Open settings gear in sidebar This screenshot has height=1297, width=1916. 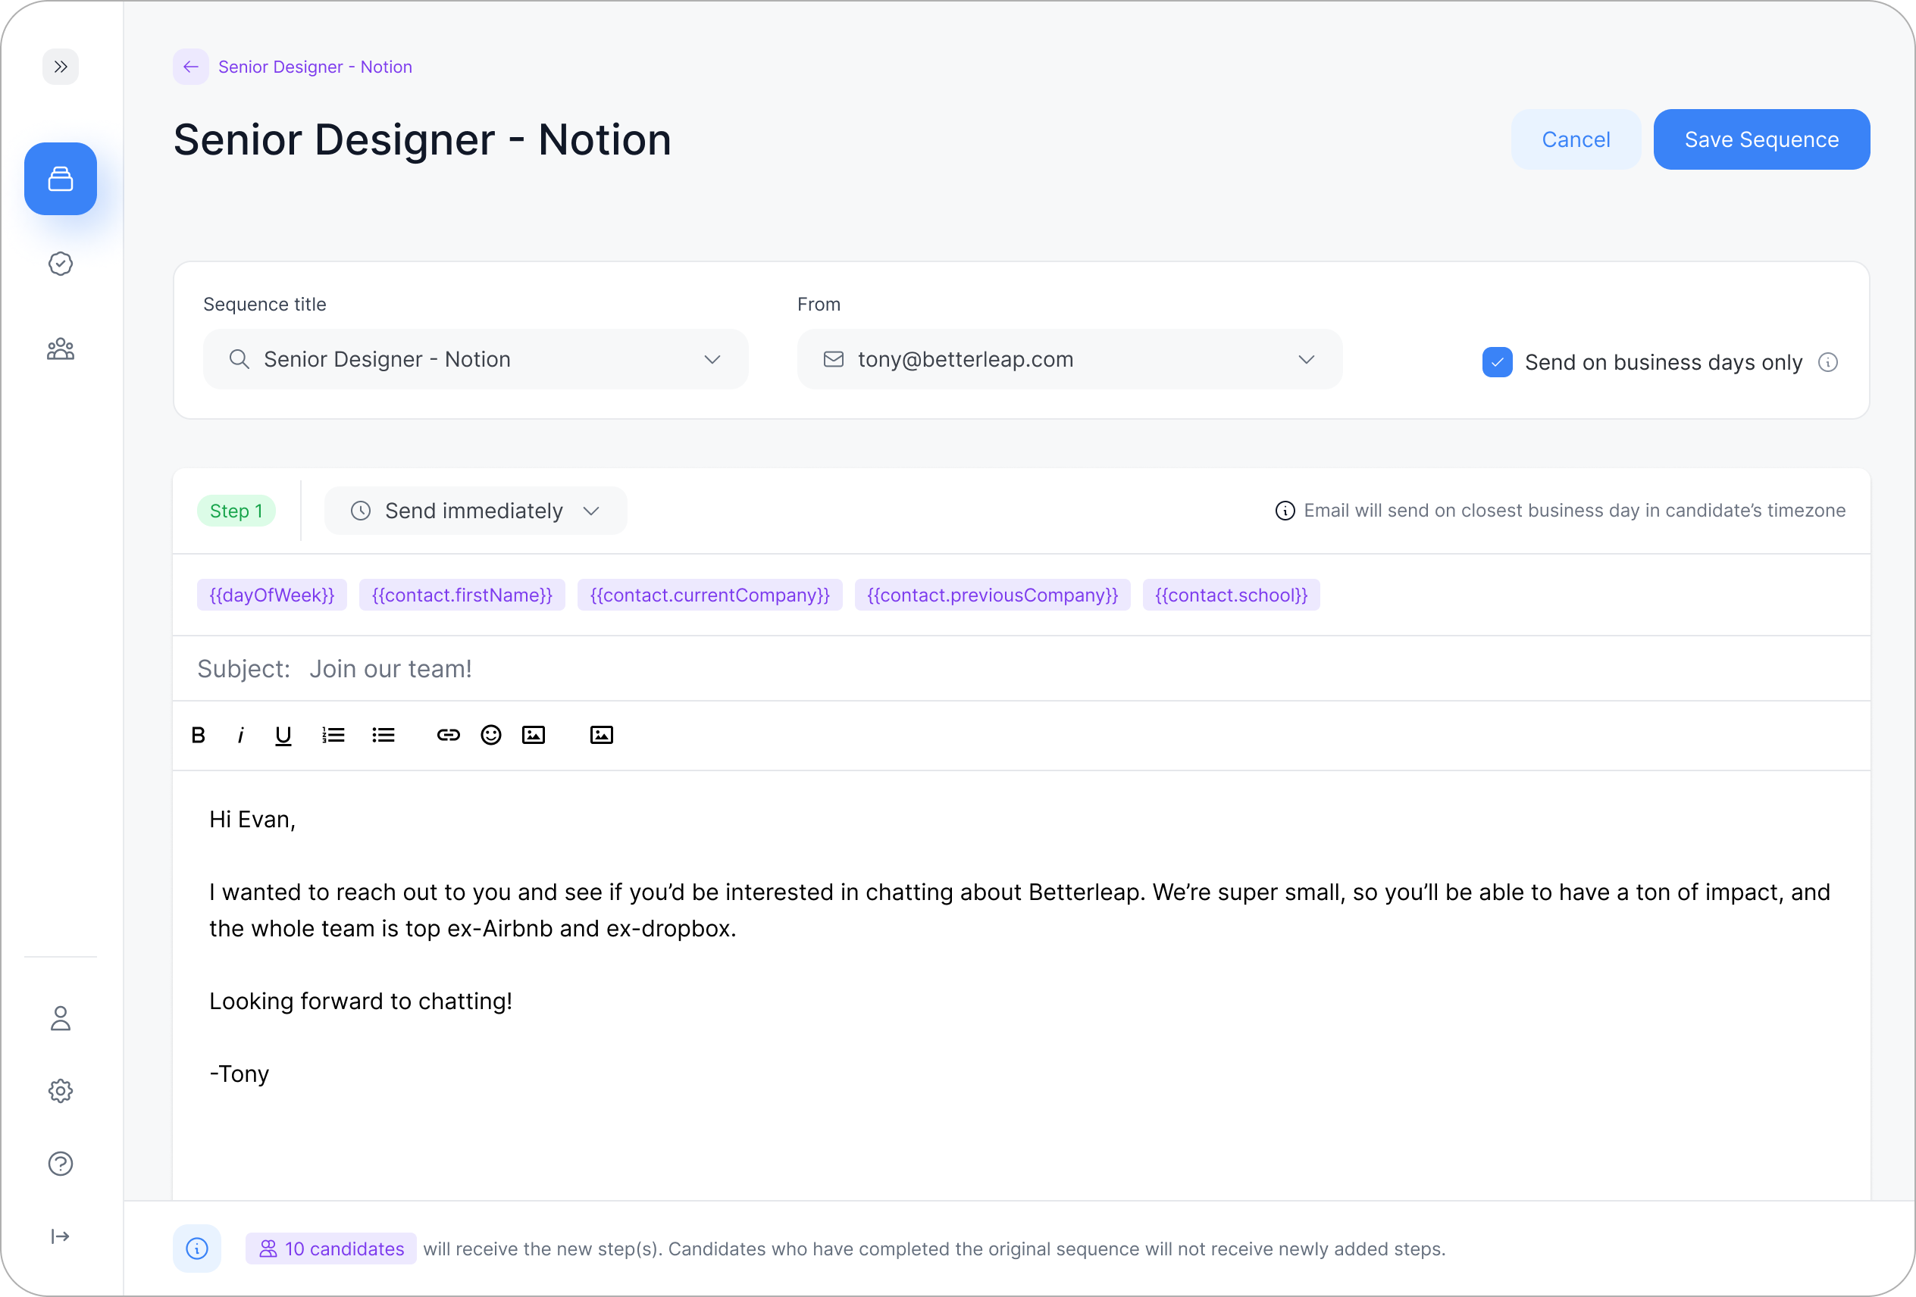(60, 1091)
